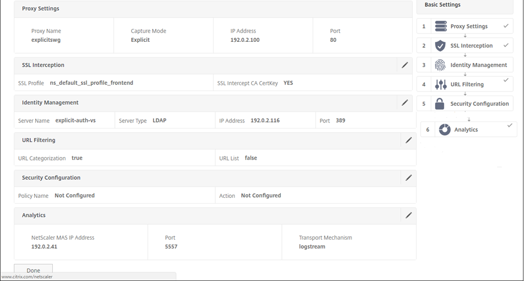The height and width of the screenshot is (281, 524).
Task: Click the URL Filtering sliders icon
Action: pyautogui.click(x=441, y=84)
